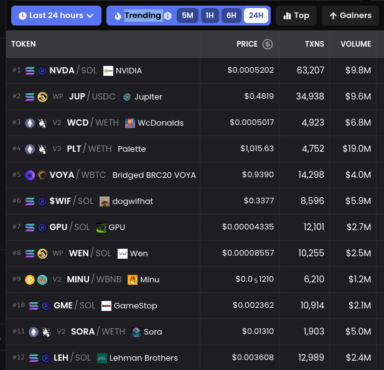The height and width of the screenshot is (370, 384).
Task: Click the dogwifhat token logo
Action: (105, 201)
